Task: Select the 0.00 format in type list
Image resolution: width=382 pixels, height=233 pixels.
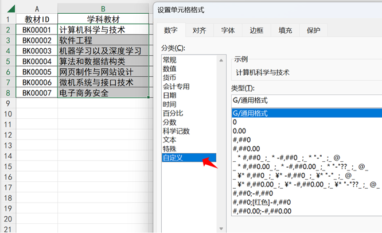Action: click(x=239, y=131)
